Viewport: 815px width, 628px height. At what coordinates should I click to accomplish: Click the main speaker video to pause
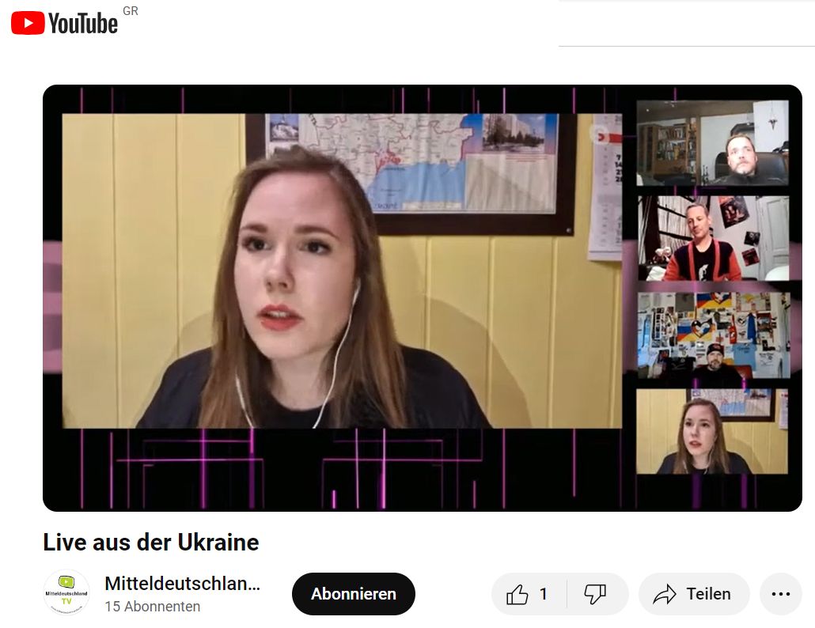coord(342,270)
